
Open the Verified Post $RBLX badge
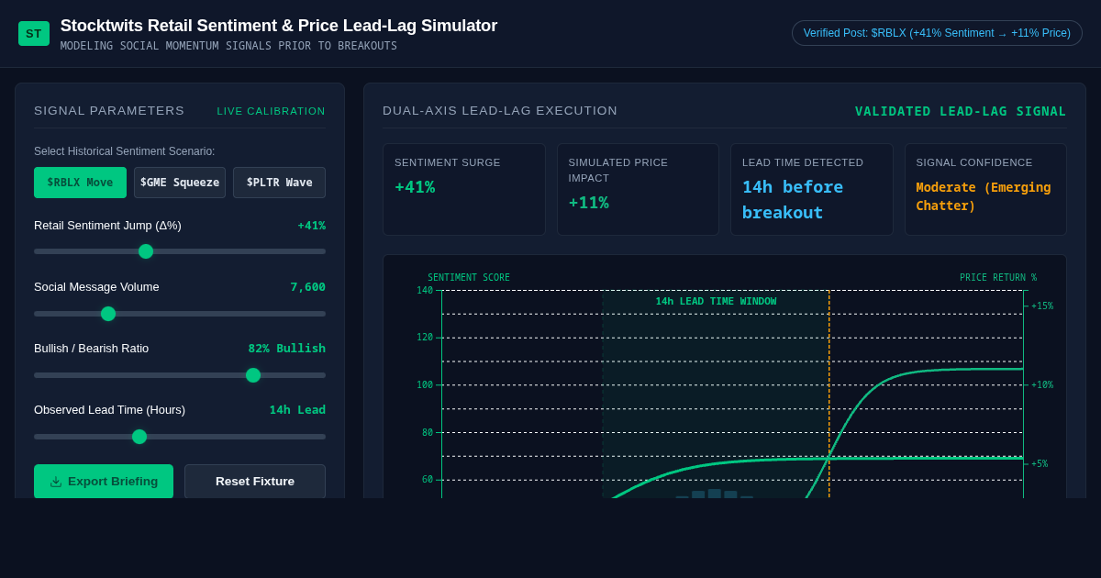tap(937, 33)
